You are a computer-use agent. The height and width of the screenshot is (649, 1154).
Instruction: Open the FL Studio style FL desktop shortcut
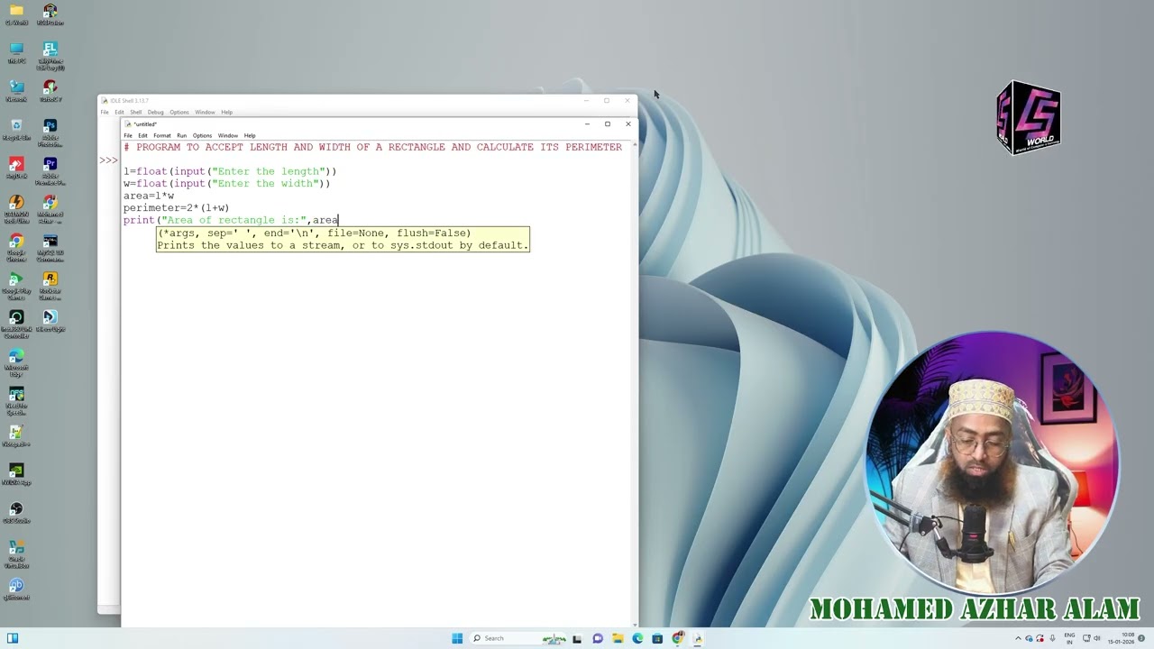(50, 55)
